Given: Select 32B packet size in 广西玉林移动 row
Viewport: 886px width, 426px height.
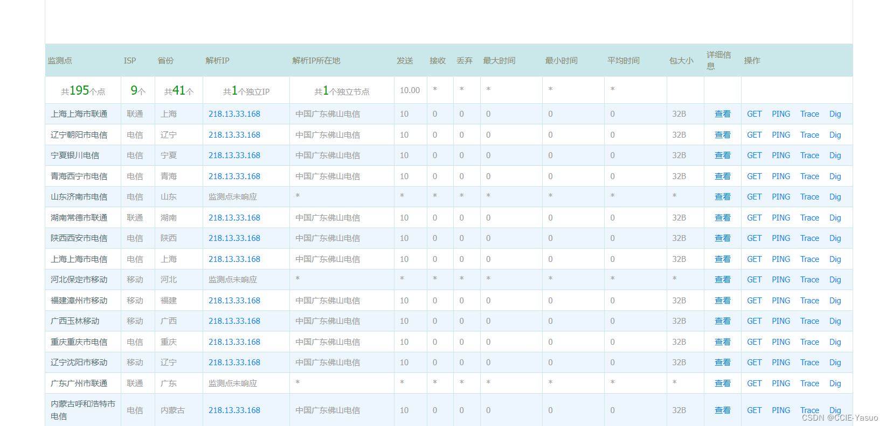Looking at the screenshot, I should (679, 321).
